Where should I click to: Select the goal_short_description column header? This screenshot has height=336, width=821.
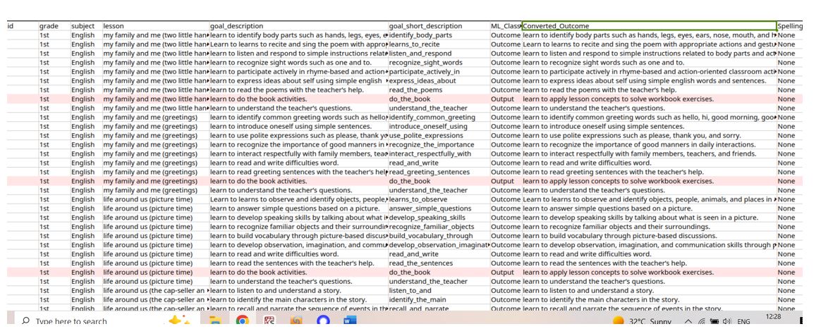coord(439,26)
